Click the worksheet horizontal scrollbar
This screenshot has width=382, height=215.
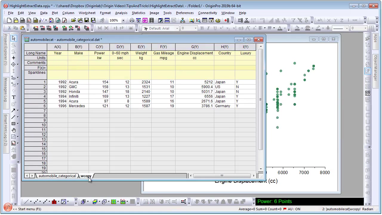tap(222, 176)
